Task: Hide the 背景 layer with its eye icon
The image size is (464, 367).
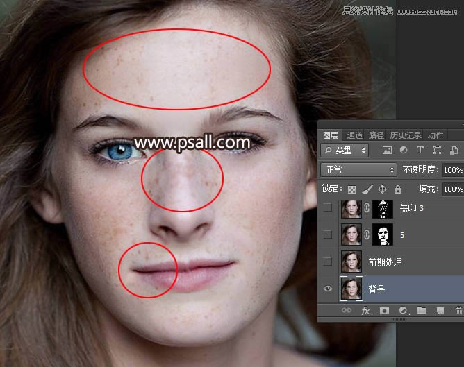Action: coord(328,289)
